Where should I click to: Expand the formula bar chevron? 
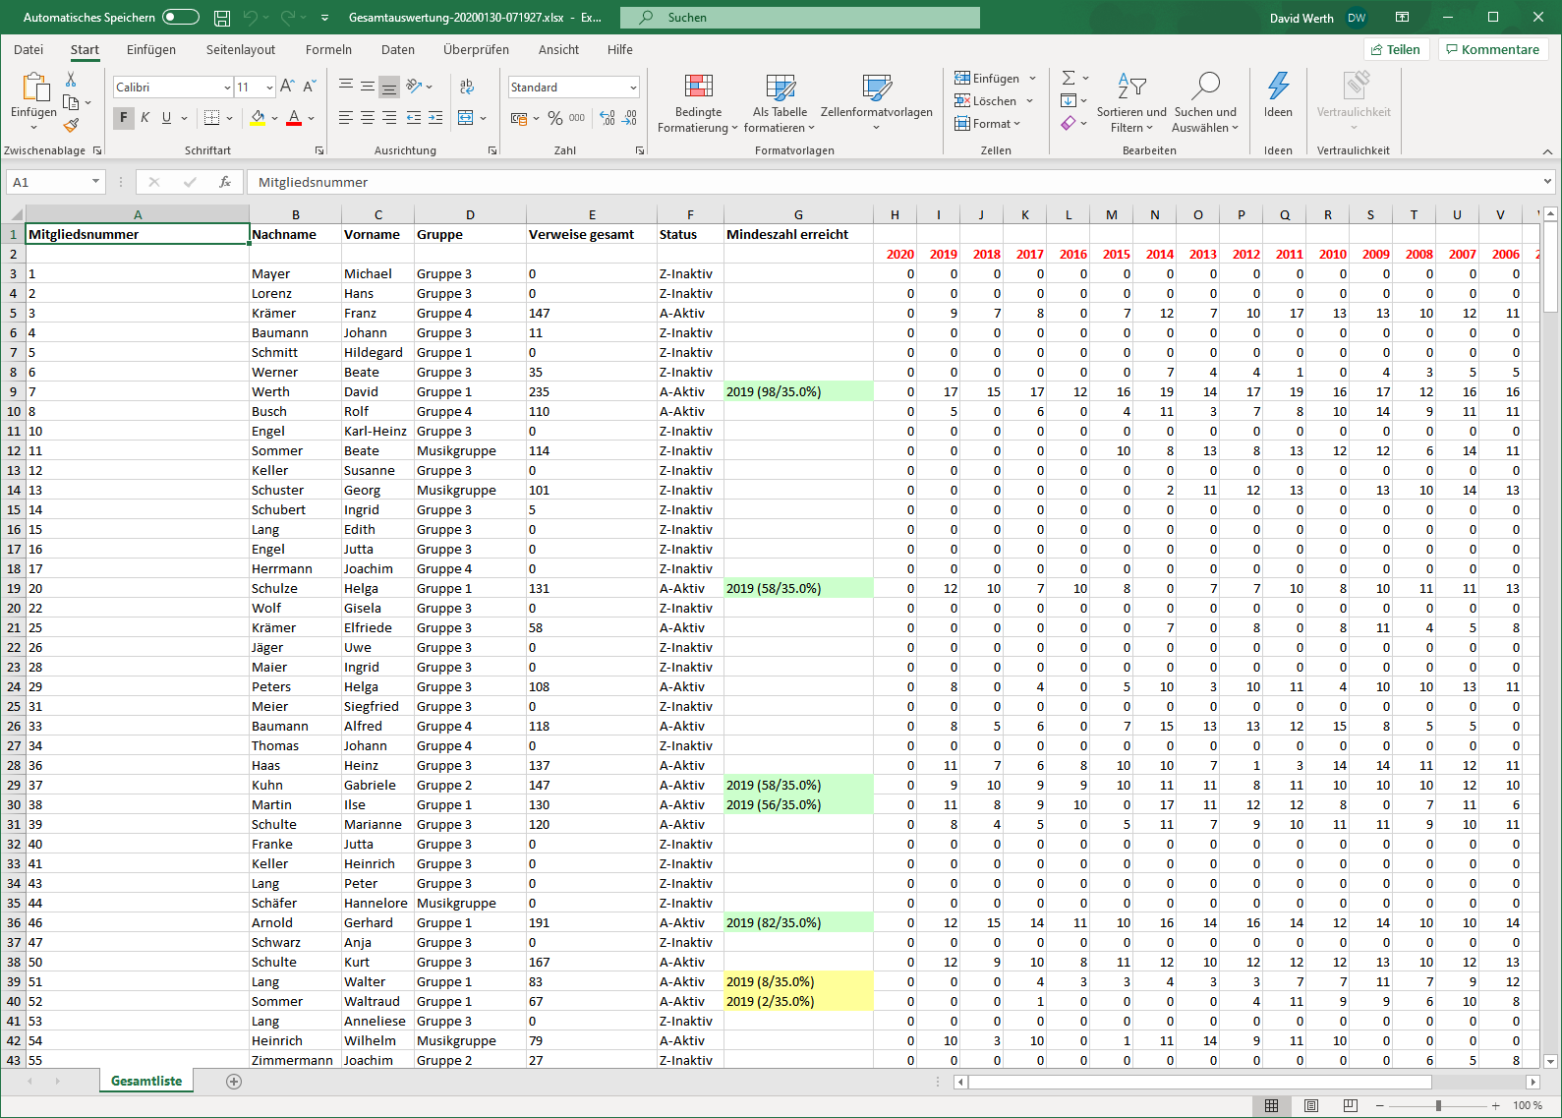click(1547, 182)
